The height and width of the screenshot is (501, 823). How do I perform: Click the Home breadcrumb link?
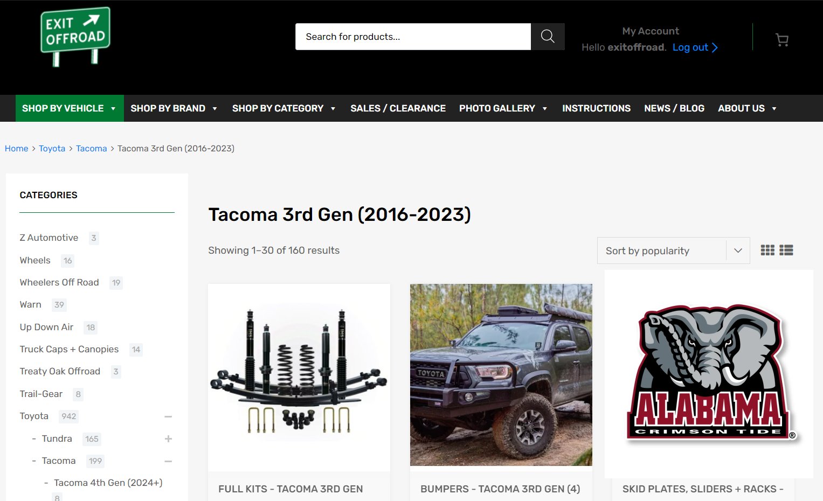point(16,148)
